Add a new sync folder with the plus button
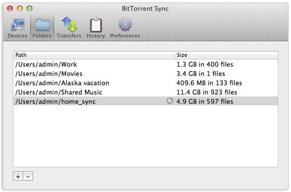291x192 pixels. (x=18, y=176)
